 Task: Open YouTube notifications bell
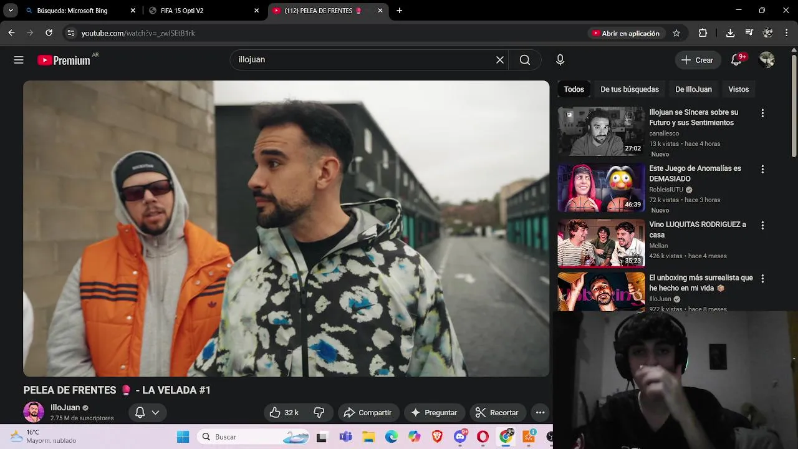coord(736,60)
